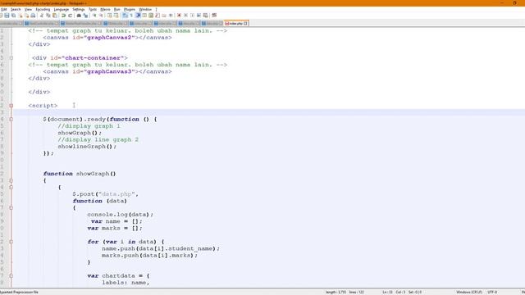Open the Settings menu
This screenshot has height=295, width=525.
pyautogui.click(x=79, y=9)
